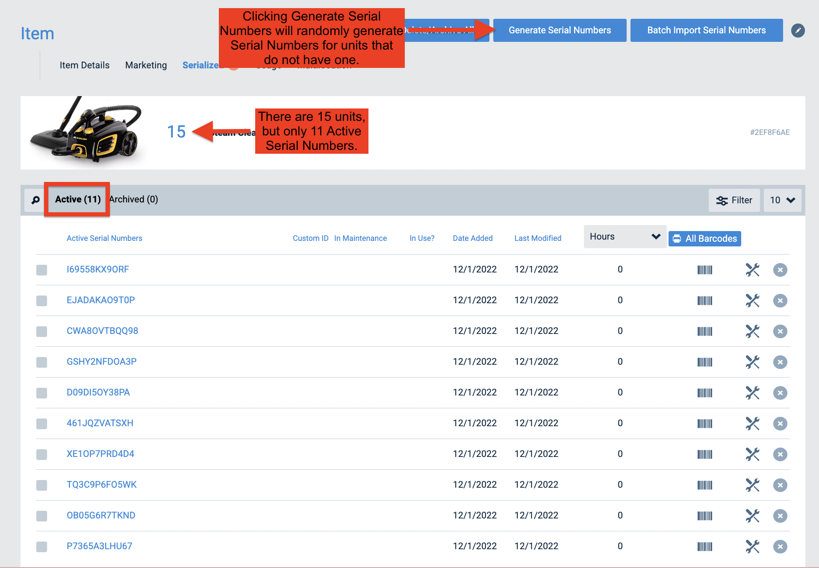Open the Item Details tab

coord(85,65)
